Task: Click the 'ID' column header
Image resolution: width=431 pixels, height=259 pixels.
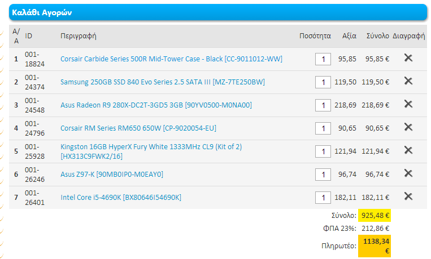Action: (29, 36)
